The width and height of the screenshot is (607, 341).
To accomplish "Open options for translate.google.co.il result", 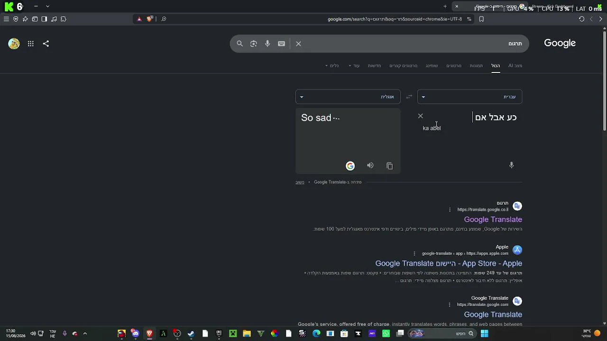I will pyautogui.click(x=450, y=209).
